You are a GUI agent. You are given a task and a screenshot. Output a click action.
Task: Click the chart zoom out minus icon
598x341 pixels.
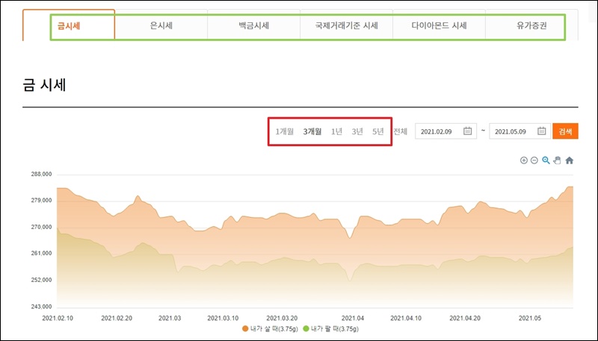[x=534, y=160]
